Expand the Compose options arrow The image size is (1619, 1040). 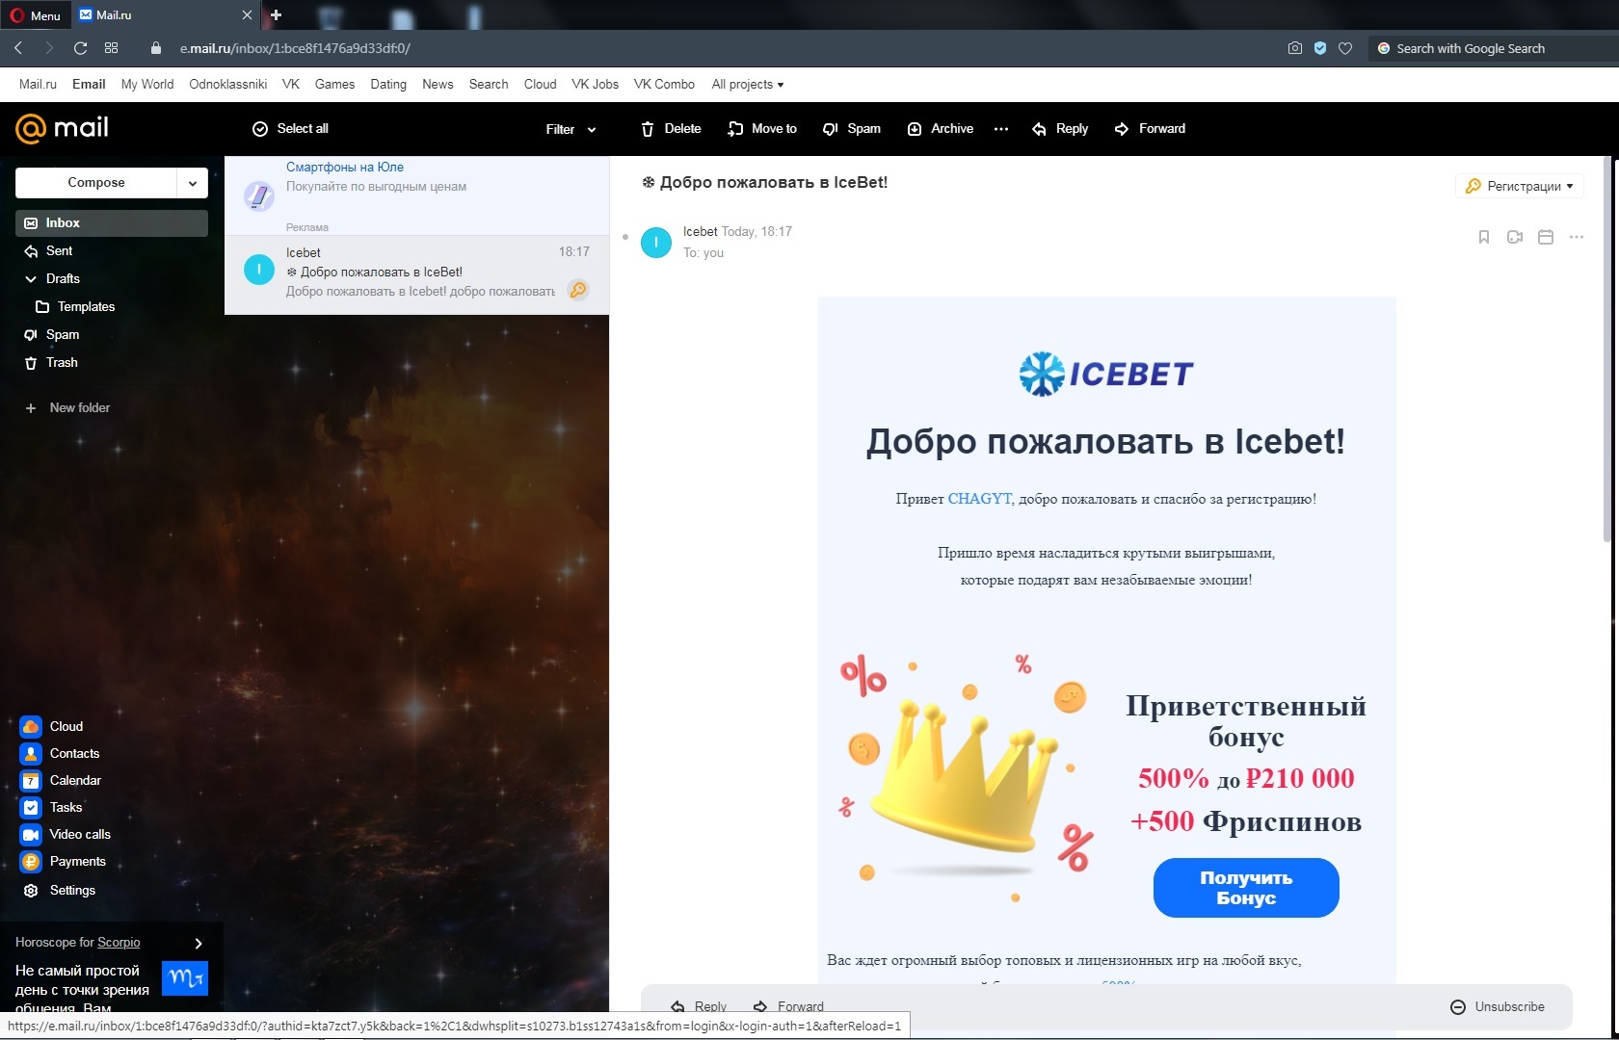click(x=193, y=183)
